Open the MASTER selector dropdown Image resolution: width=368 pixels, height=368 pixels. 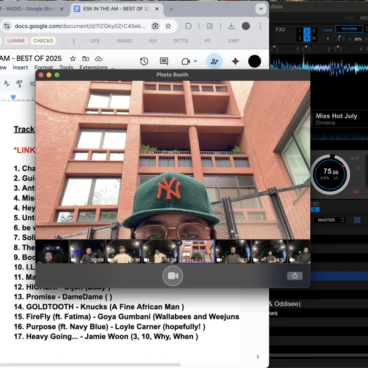(x=330, y=220)
